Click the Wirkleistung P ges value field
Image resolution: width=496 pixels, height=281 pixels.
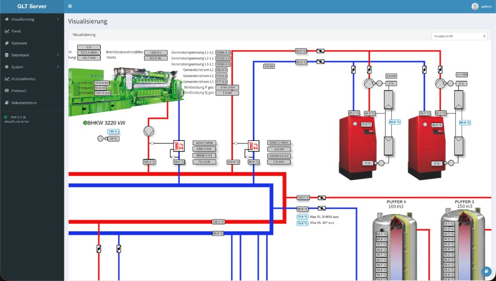tap(227, 87)
